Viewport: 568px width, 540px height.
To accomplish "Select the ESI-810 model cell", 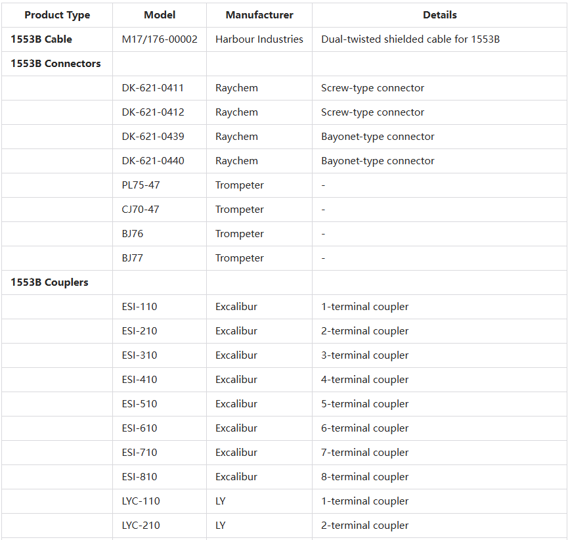I will click(x=139, y=477).
